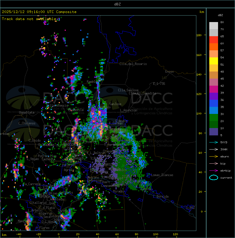Click 'Track data not available' message
This screenshot has width=235, height=238.
click(29, 19)
